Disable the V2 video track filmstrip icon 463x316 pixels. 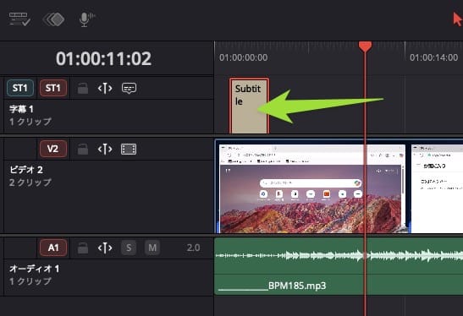coord(129,150)
